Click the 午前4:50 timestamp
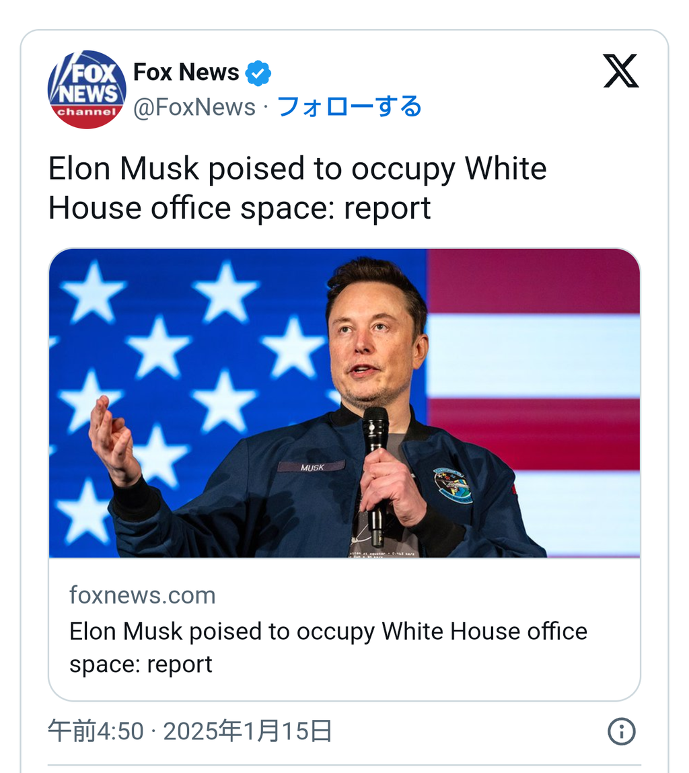Image resolution: width=689 pixels, height=773 pixels. (x=96, y=731)
